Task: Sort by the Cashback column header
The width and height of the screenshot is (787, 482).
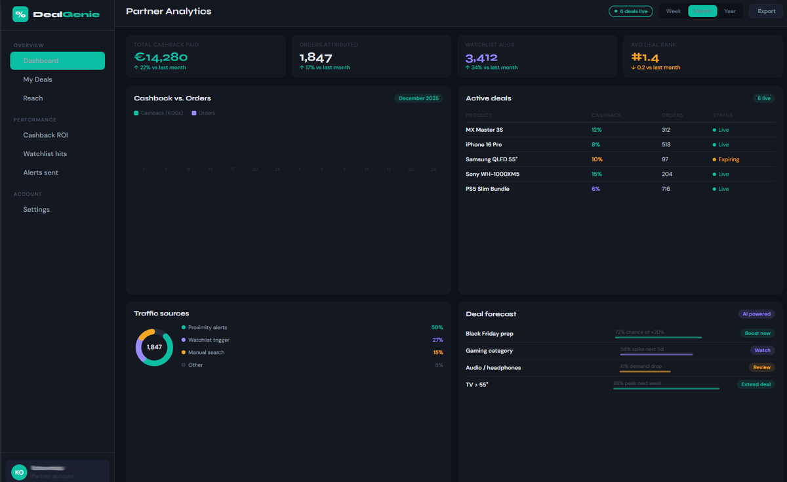Action: pos(606,115)
